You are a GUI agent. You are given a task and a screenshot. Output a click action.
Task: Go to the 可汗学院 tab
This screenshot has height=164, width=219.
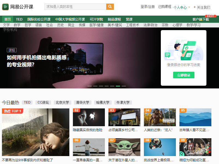[x=96, y=19]
